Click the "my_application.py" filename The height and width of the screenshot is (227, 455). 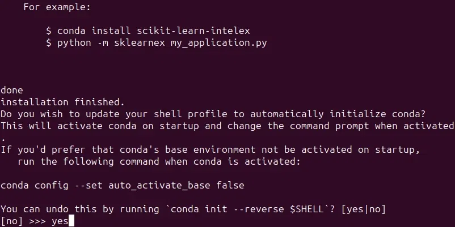pyautogui.click(x=219, y=43)
